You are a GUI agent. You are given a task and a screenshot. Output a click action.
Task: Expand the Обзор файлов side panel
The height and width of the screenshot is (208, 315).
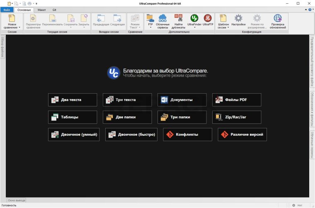pos(2,46)
